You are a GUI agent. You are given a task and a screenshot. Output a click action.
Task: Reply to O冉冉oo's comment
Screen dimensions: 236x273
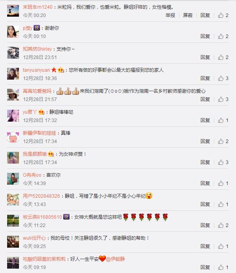click(x=205, y=183)
